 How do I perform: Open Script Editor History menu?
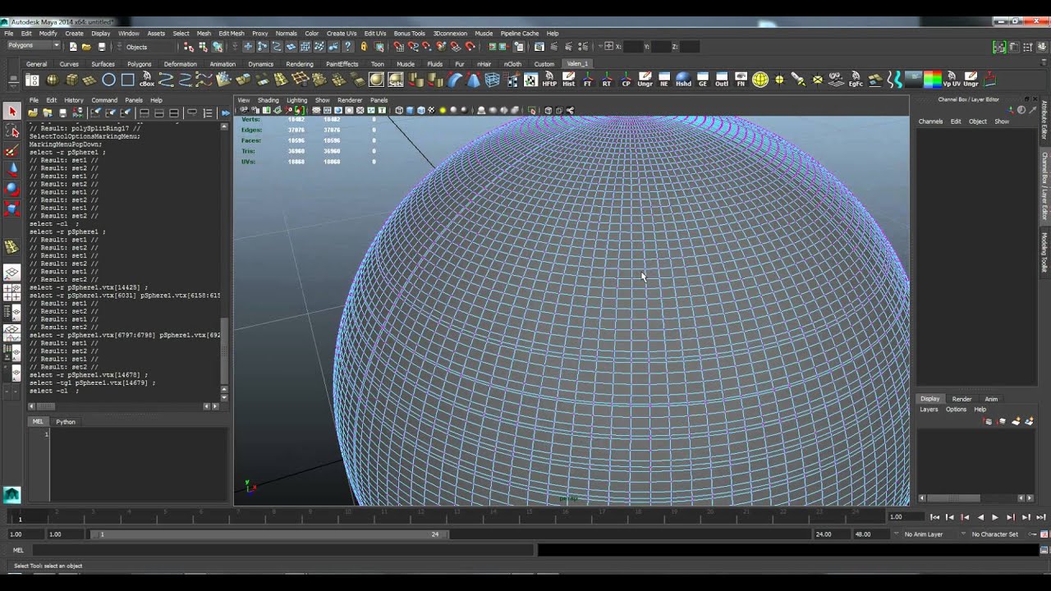coord(73,100)
